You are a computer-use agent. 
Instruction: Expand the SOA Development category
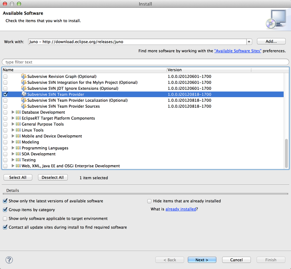pyautogui.click(x=13, y=154)
